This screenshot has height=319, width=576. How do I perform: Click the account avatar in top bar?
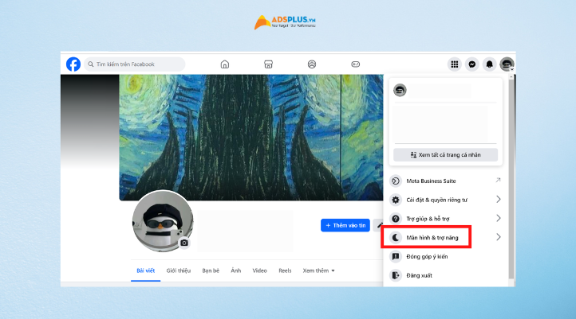click(507, 64)
